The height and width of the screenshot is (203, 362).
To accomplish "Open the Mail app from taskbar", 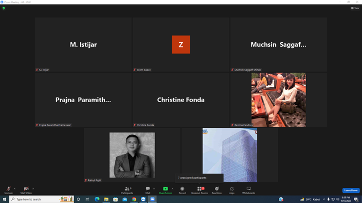I will coord(124,199).
